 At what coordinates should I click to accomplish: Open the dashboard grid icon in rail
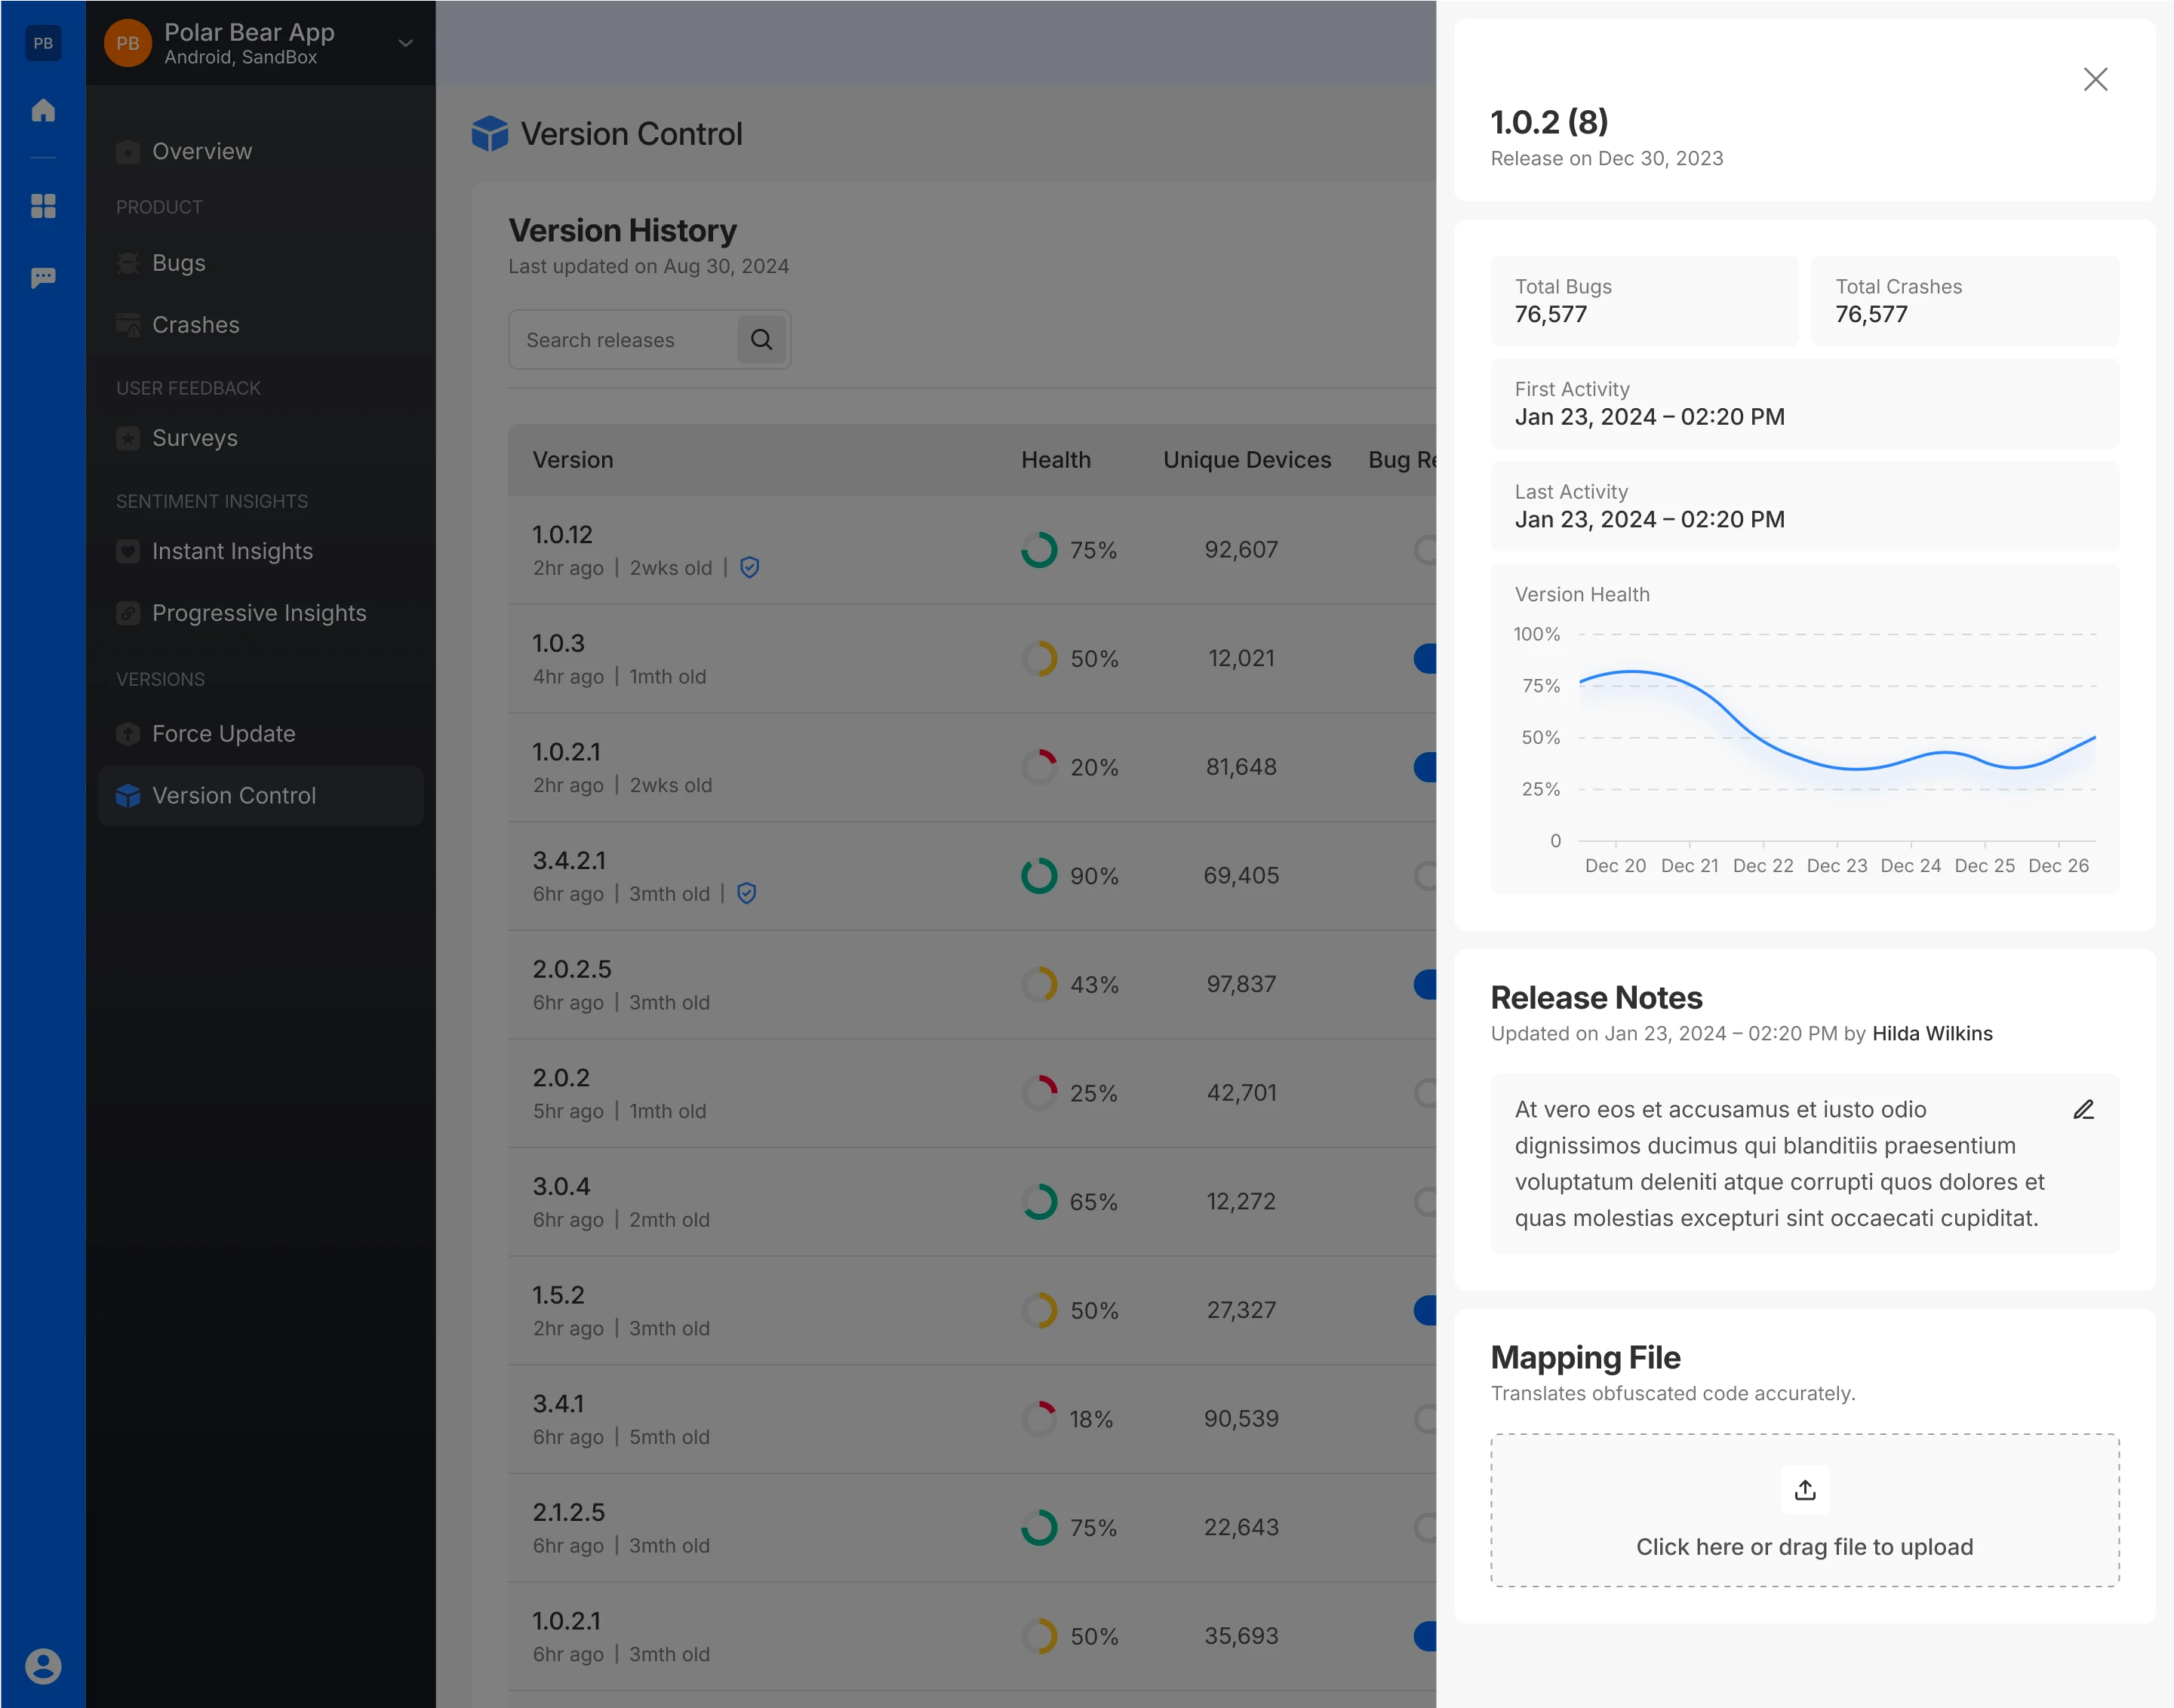(x=43, y=206)
